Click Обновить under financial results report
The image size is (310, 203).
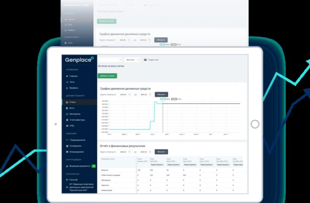point(162,152)
